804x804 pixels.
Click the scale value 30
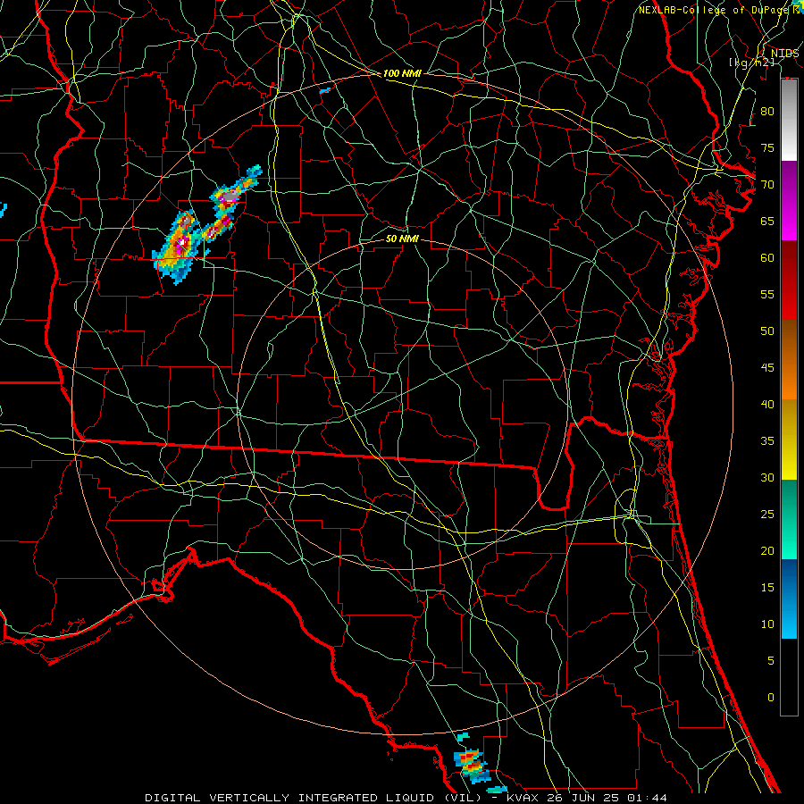(x=767, y=478)
